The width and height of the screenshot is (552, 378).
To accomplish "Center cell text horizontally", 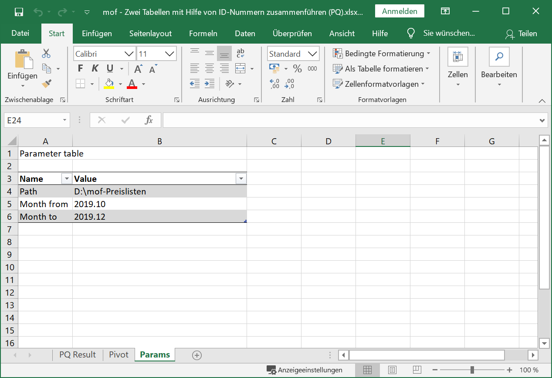I will coord(210,68).
